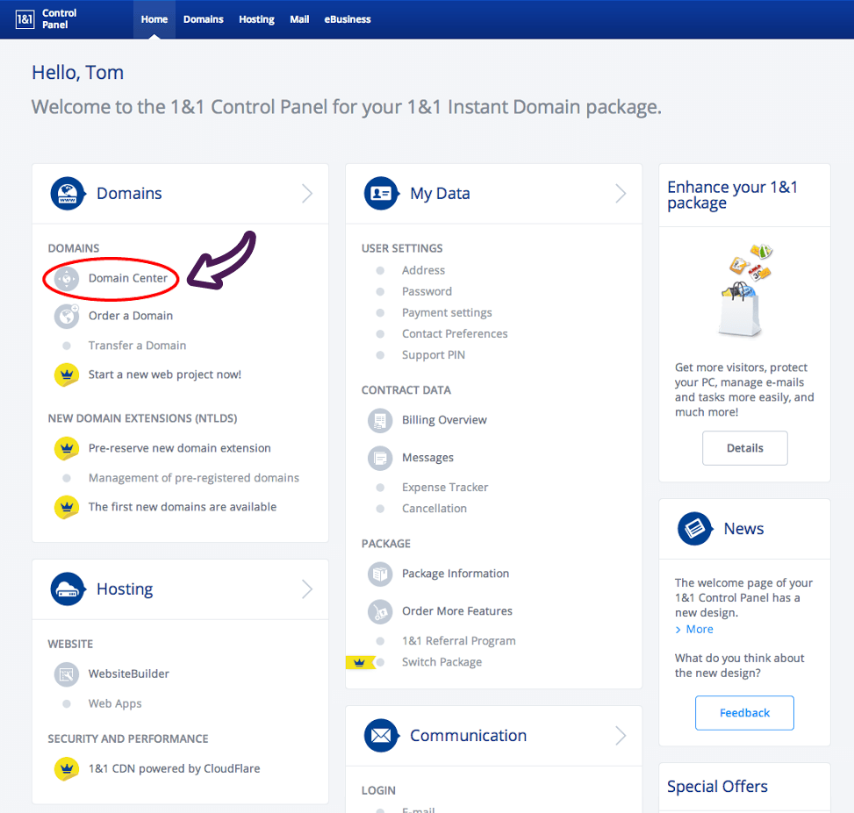Open the Address user setting
Screen dimensions: 854x813
(x=423, y=270)
